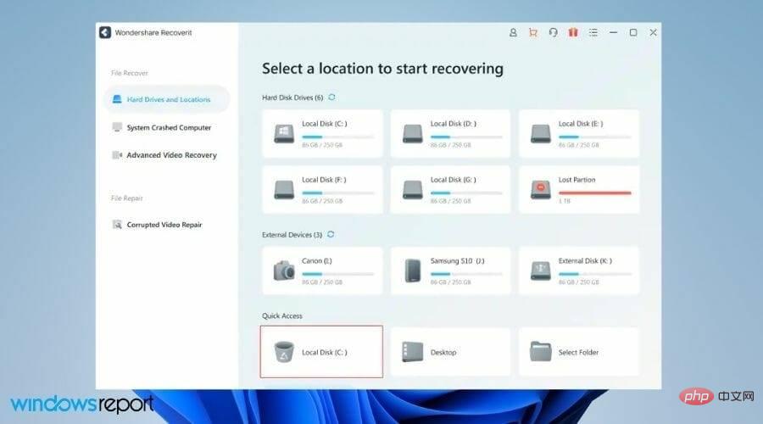Click the External Disk (K:) USB icon
763x424 pixels.
(541, 271)
